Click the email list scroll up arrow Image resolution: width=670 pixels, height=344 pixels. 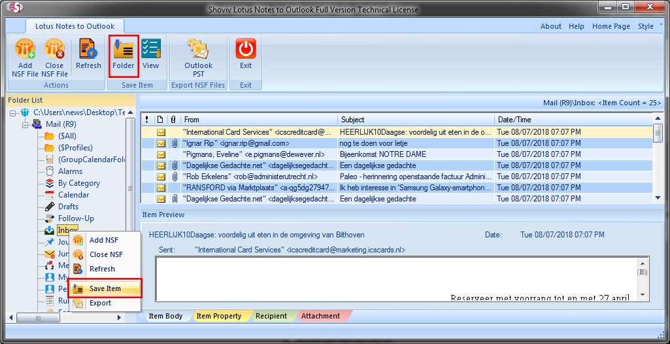point(658,118)
